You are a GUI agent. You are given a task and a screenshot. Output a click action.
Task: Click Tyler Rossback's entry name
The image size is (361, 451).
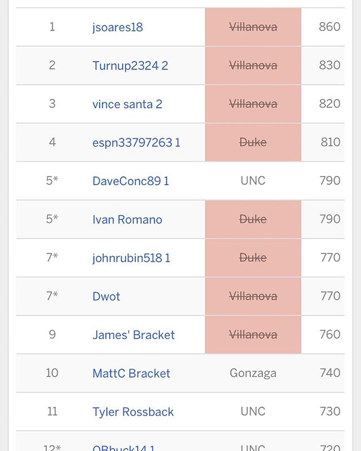coord(133,412)
